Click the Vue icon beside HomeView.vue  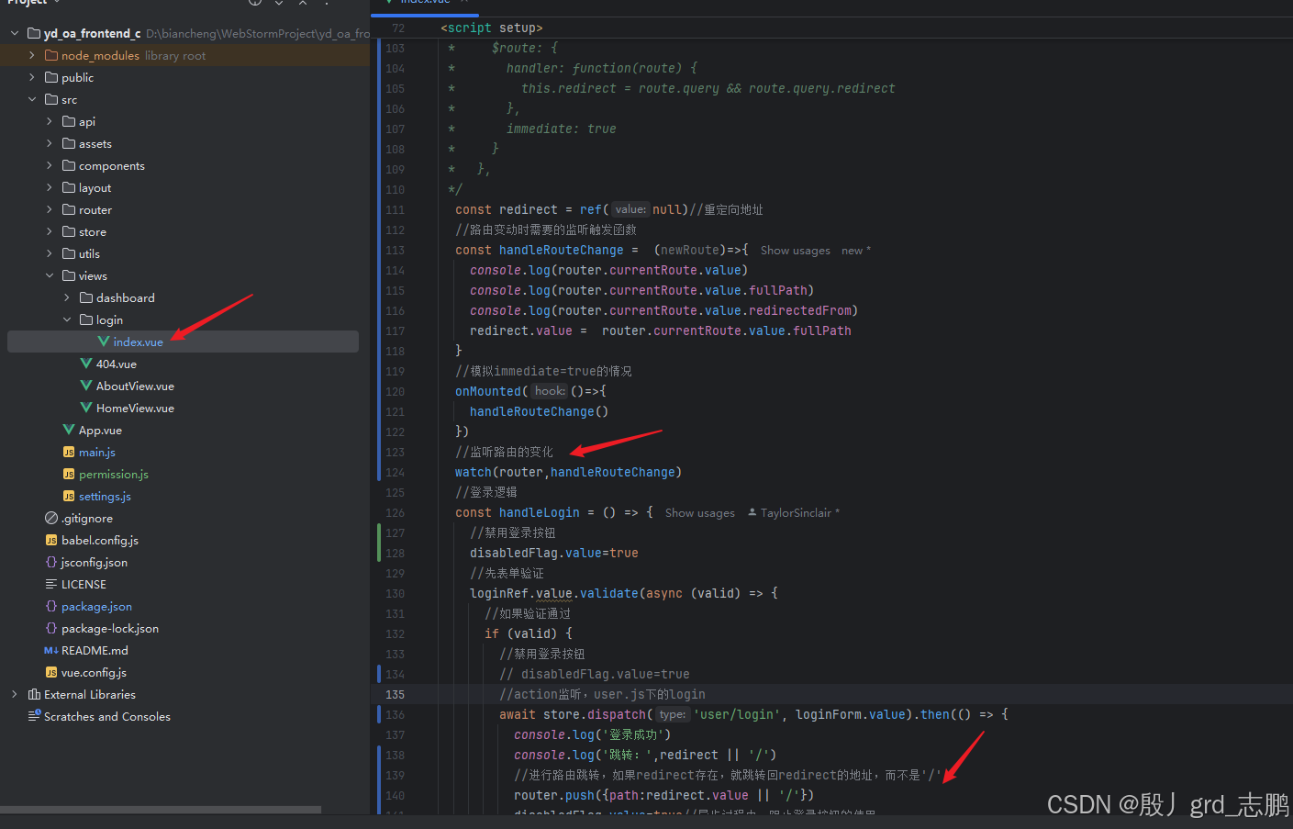(86, 409)
